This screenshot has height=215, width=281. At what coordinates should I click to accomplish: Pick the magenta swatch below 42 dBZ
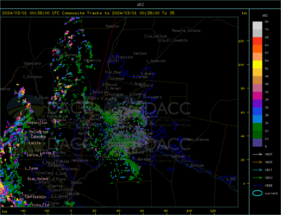click(257, 96)
